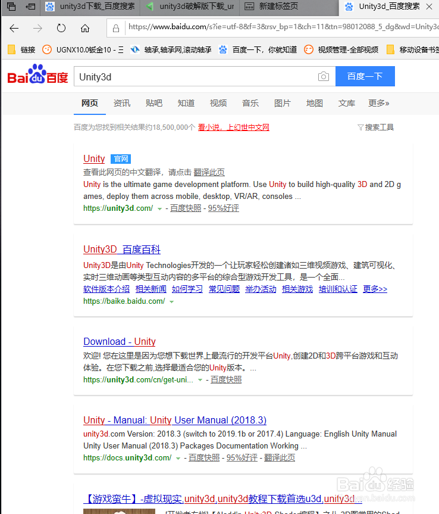The width and height of the screenshot is (439, 514).
Task: Open 常见问题 sublink
Action: (x=224, y=289)
